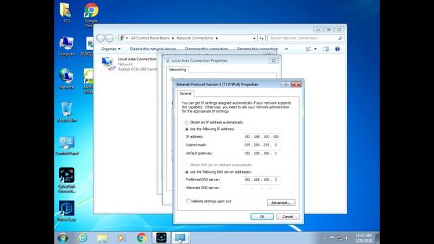Image resolution: width=434 pixels, height=244 pixels.
Task: Open the blue cube app shortcut on desktop
Action: [x=66, y=211]
